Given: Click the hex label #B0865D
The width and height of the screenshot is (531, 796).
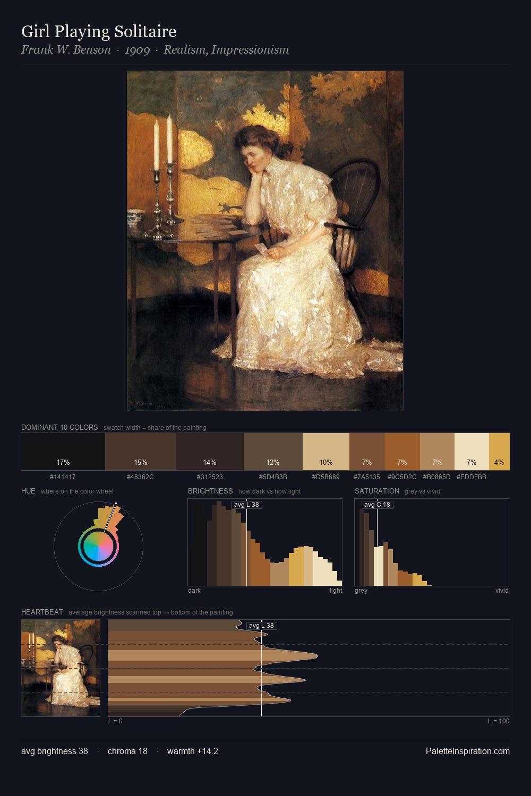Looking at the screenshot, I should (x=436, y=477).
